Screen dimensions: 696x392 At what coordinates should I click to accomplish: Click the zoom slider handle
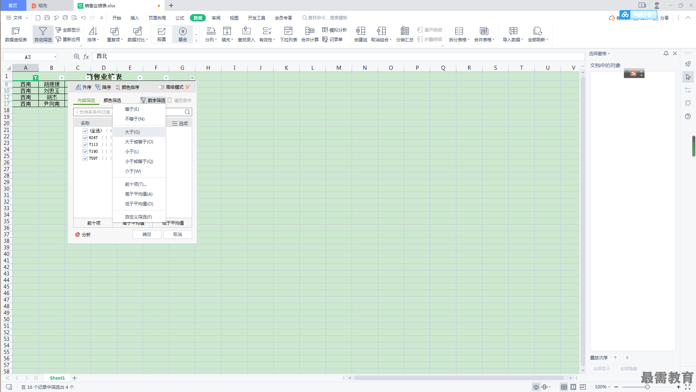pyautogui.click(x=647, y=387)
